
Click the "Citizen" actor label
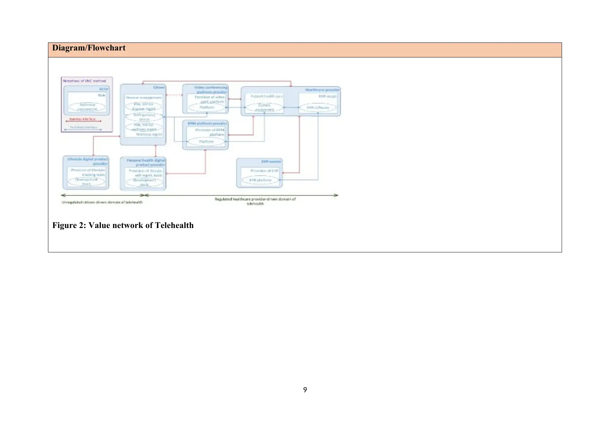point(159,87)
